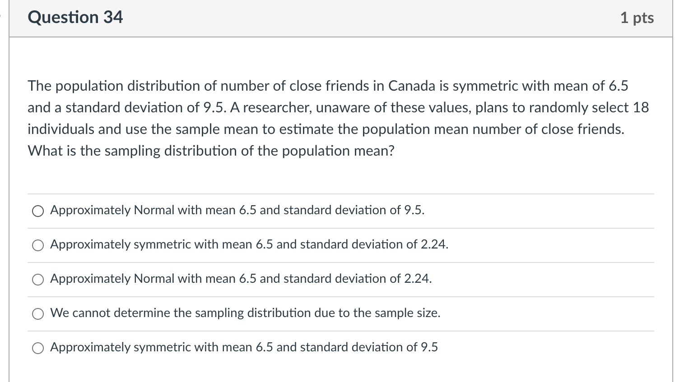
Task: Pick the last answer option about symmetric distribution
Action: (x=38, y=348)
